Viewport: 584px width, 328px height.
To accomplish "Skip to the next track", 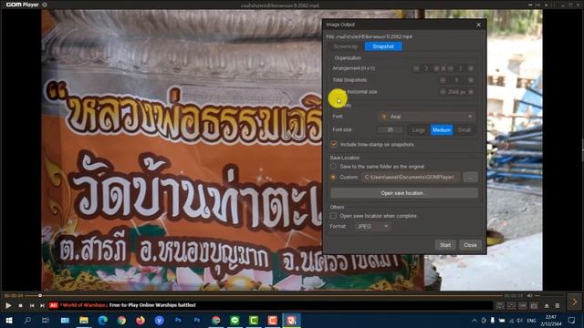I will [x=42, y=306].
